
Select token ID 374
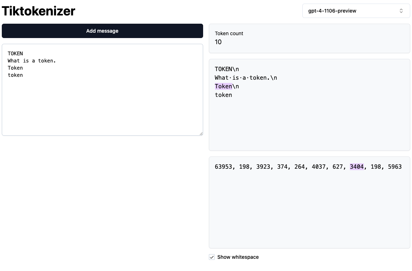click(282, 167)
